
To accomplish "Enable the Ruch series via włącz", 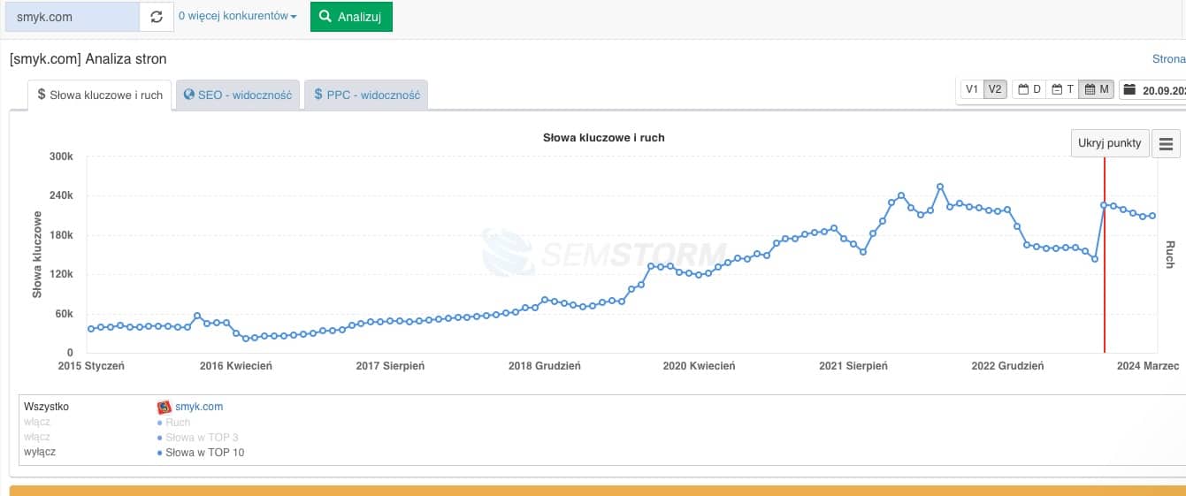I will (x=37, y=422).
